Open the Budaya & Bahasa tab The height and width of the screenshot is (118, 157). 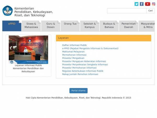pyautogui.click(x=109, y=26)
